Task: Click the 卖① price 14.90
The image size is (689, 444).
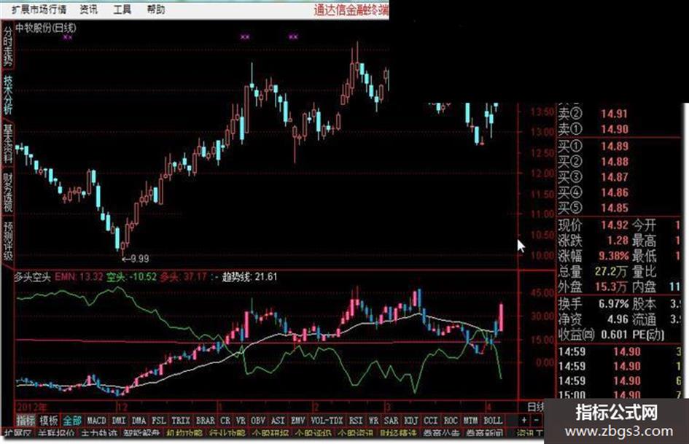Action: [615, 129]
